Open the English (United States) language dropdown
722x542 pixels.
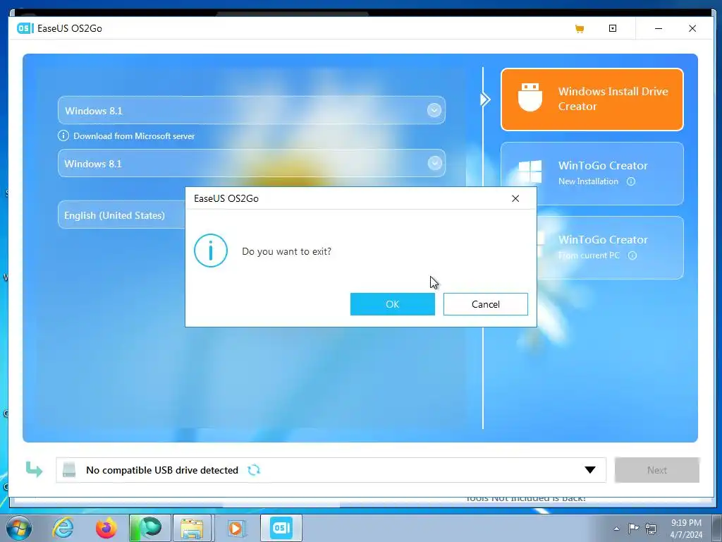122,215
